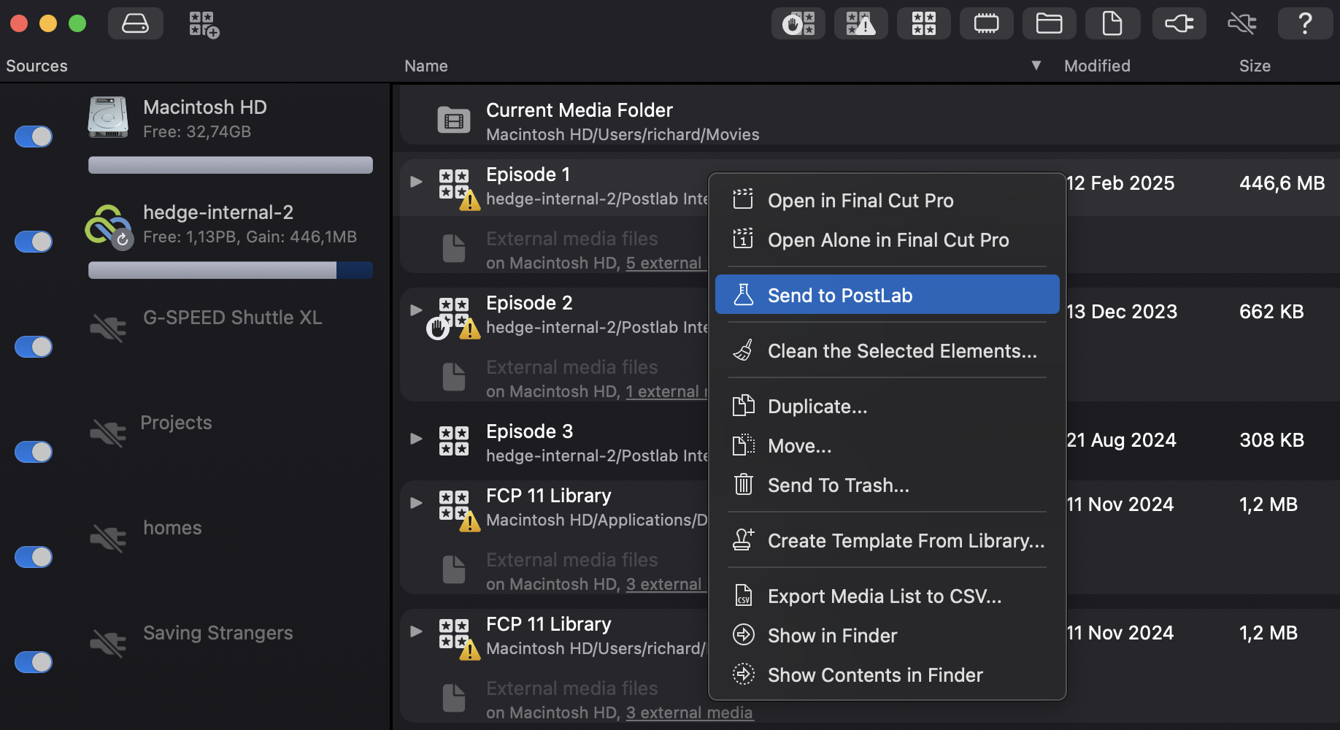Click the connected plug toolbar icon
Image resolution: width=1340 pixels, height=730 pixels.
tap(1179, 23)
